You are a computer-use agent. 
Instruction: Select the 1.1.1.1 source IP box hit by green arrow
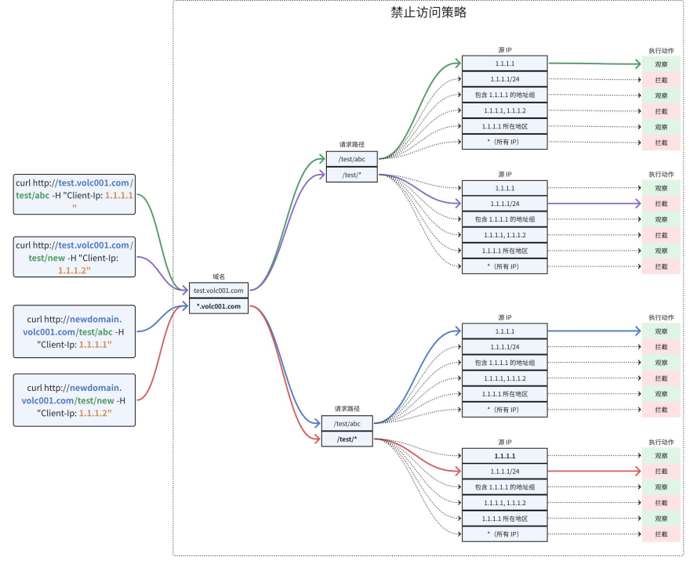click(505, 63)
